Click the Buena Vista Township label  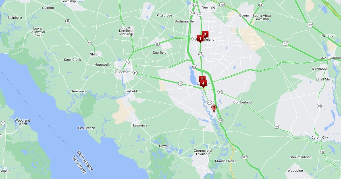tap(262, 17)
